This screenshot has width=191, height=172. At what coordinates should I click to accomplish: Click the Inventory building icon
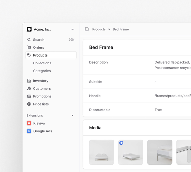click(x=29, y=81)
